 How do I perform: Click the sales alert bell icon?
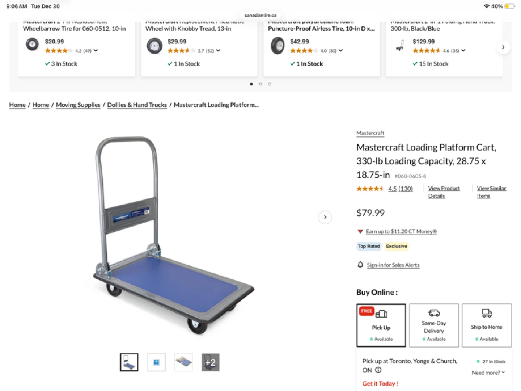coord(360,265)
